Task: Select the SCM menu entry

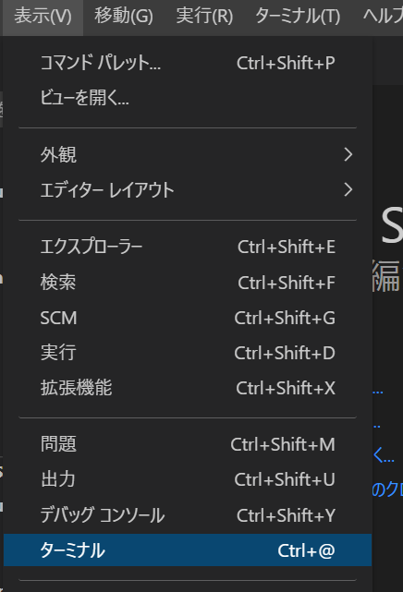Action: pyautogui.click(x=188, y=318)
